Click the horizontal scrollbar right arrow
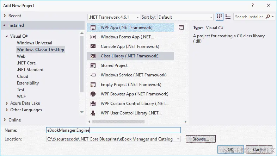Viewport: 277px width, 156px height. [x=185, y=121]
